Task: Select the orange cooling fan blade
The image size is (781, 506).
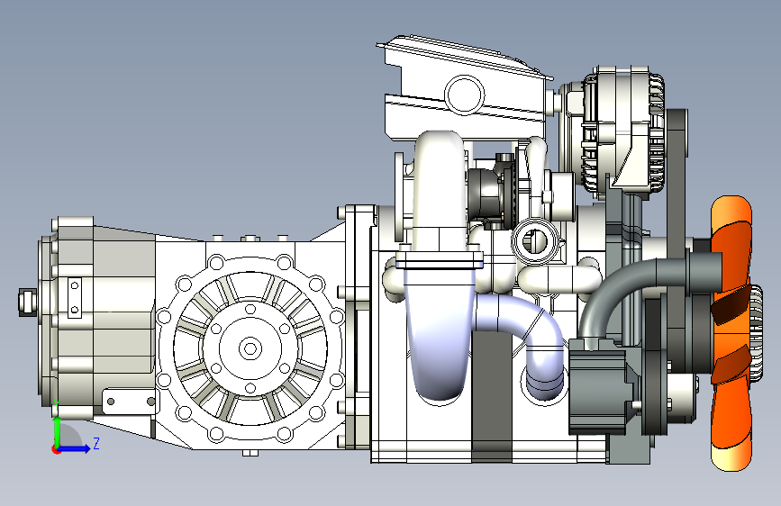Action: pos(731,333)
